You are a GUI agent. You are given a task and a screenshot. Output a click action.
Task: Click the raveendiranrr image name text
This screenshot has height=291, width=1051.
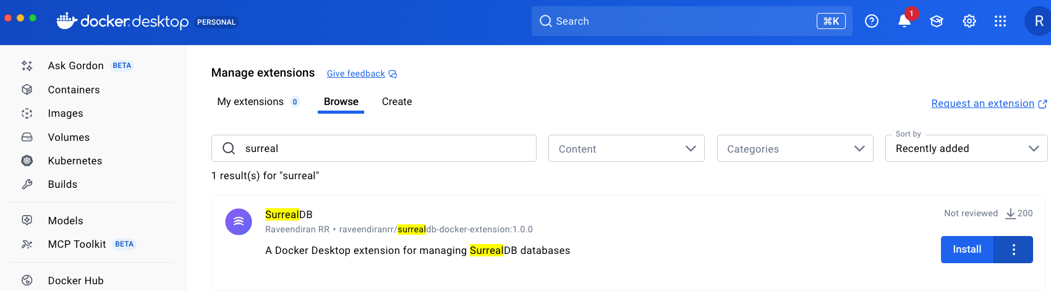pyautogui.click(x=436, y=229)
